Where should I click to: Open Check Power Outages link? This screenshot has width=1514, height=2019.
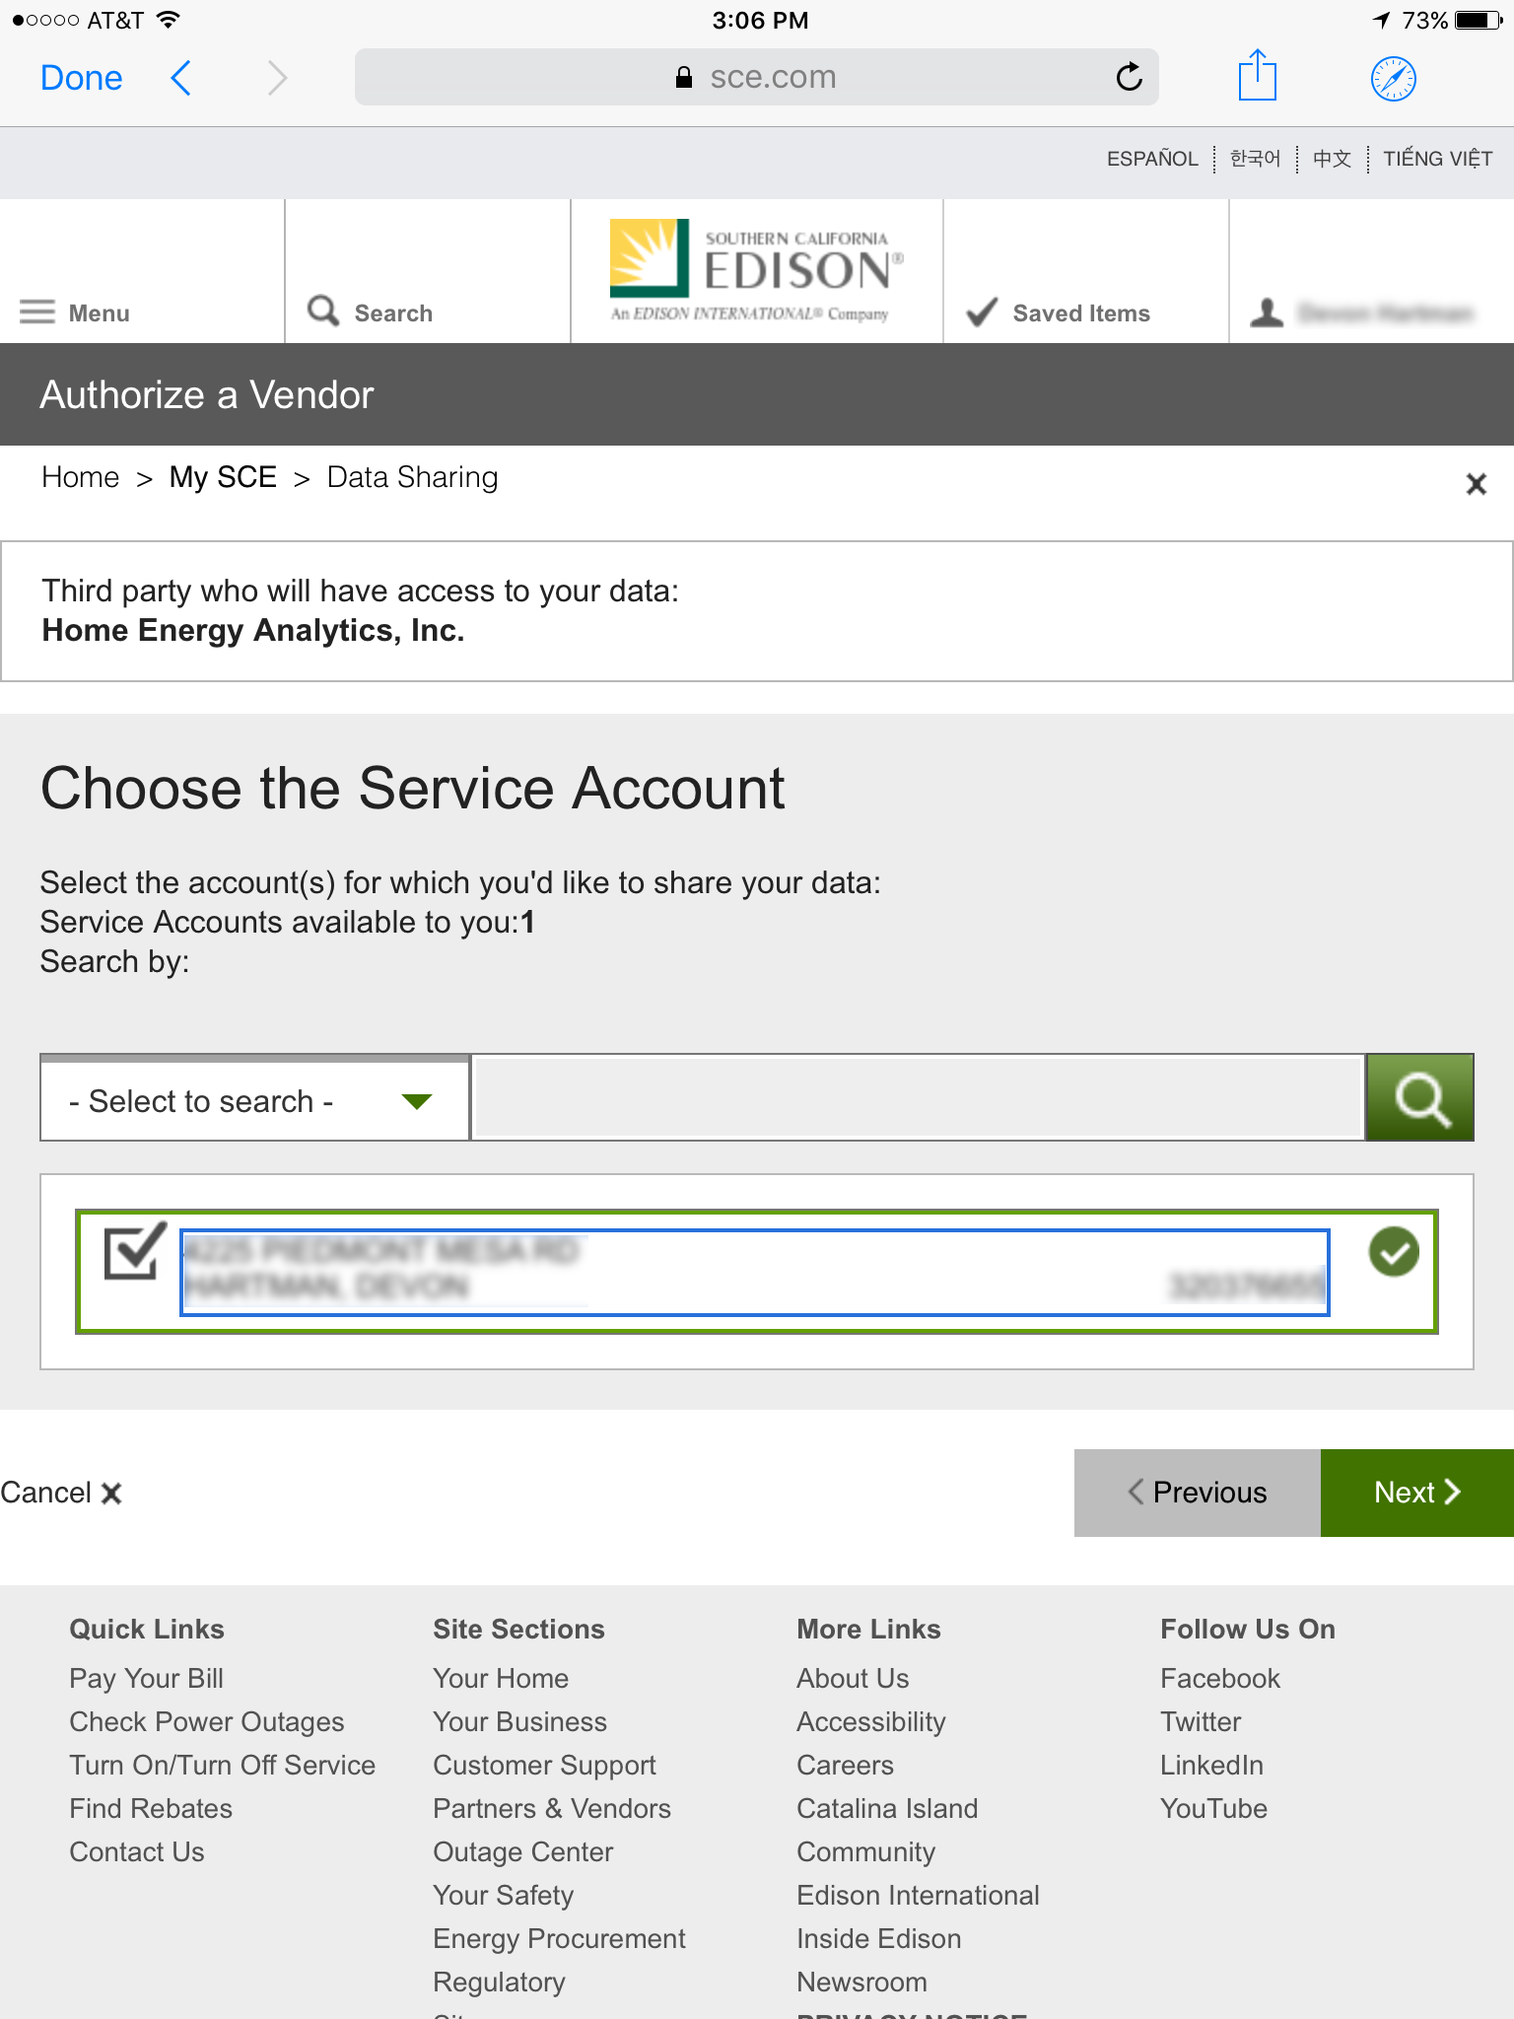click(207, 1721)
